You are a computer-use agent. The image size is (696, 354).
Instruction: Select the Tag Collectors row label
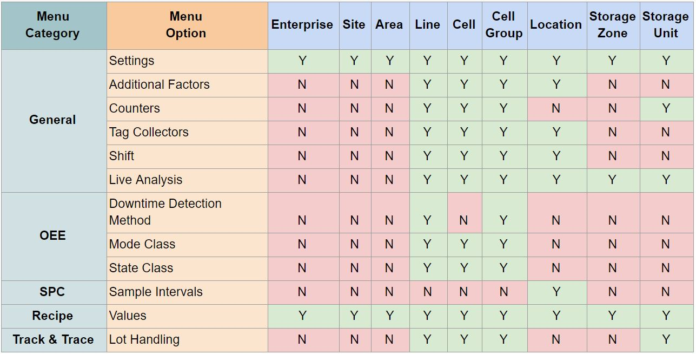pos(149,132)
